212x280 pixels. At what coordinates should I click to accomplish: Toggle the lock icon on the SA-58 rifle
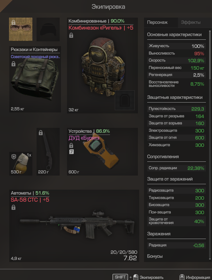pyautogui.click(x=13, y=207)
